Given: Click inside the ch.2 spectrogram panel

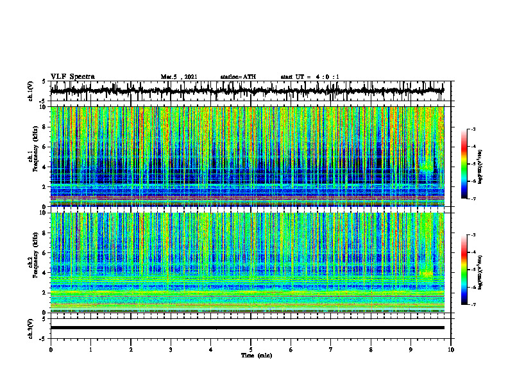Looking at the screenshot, I should [248, 263].
